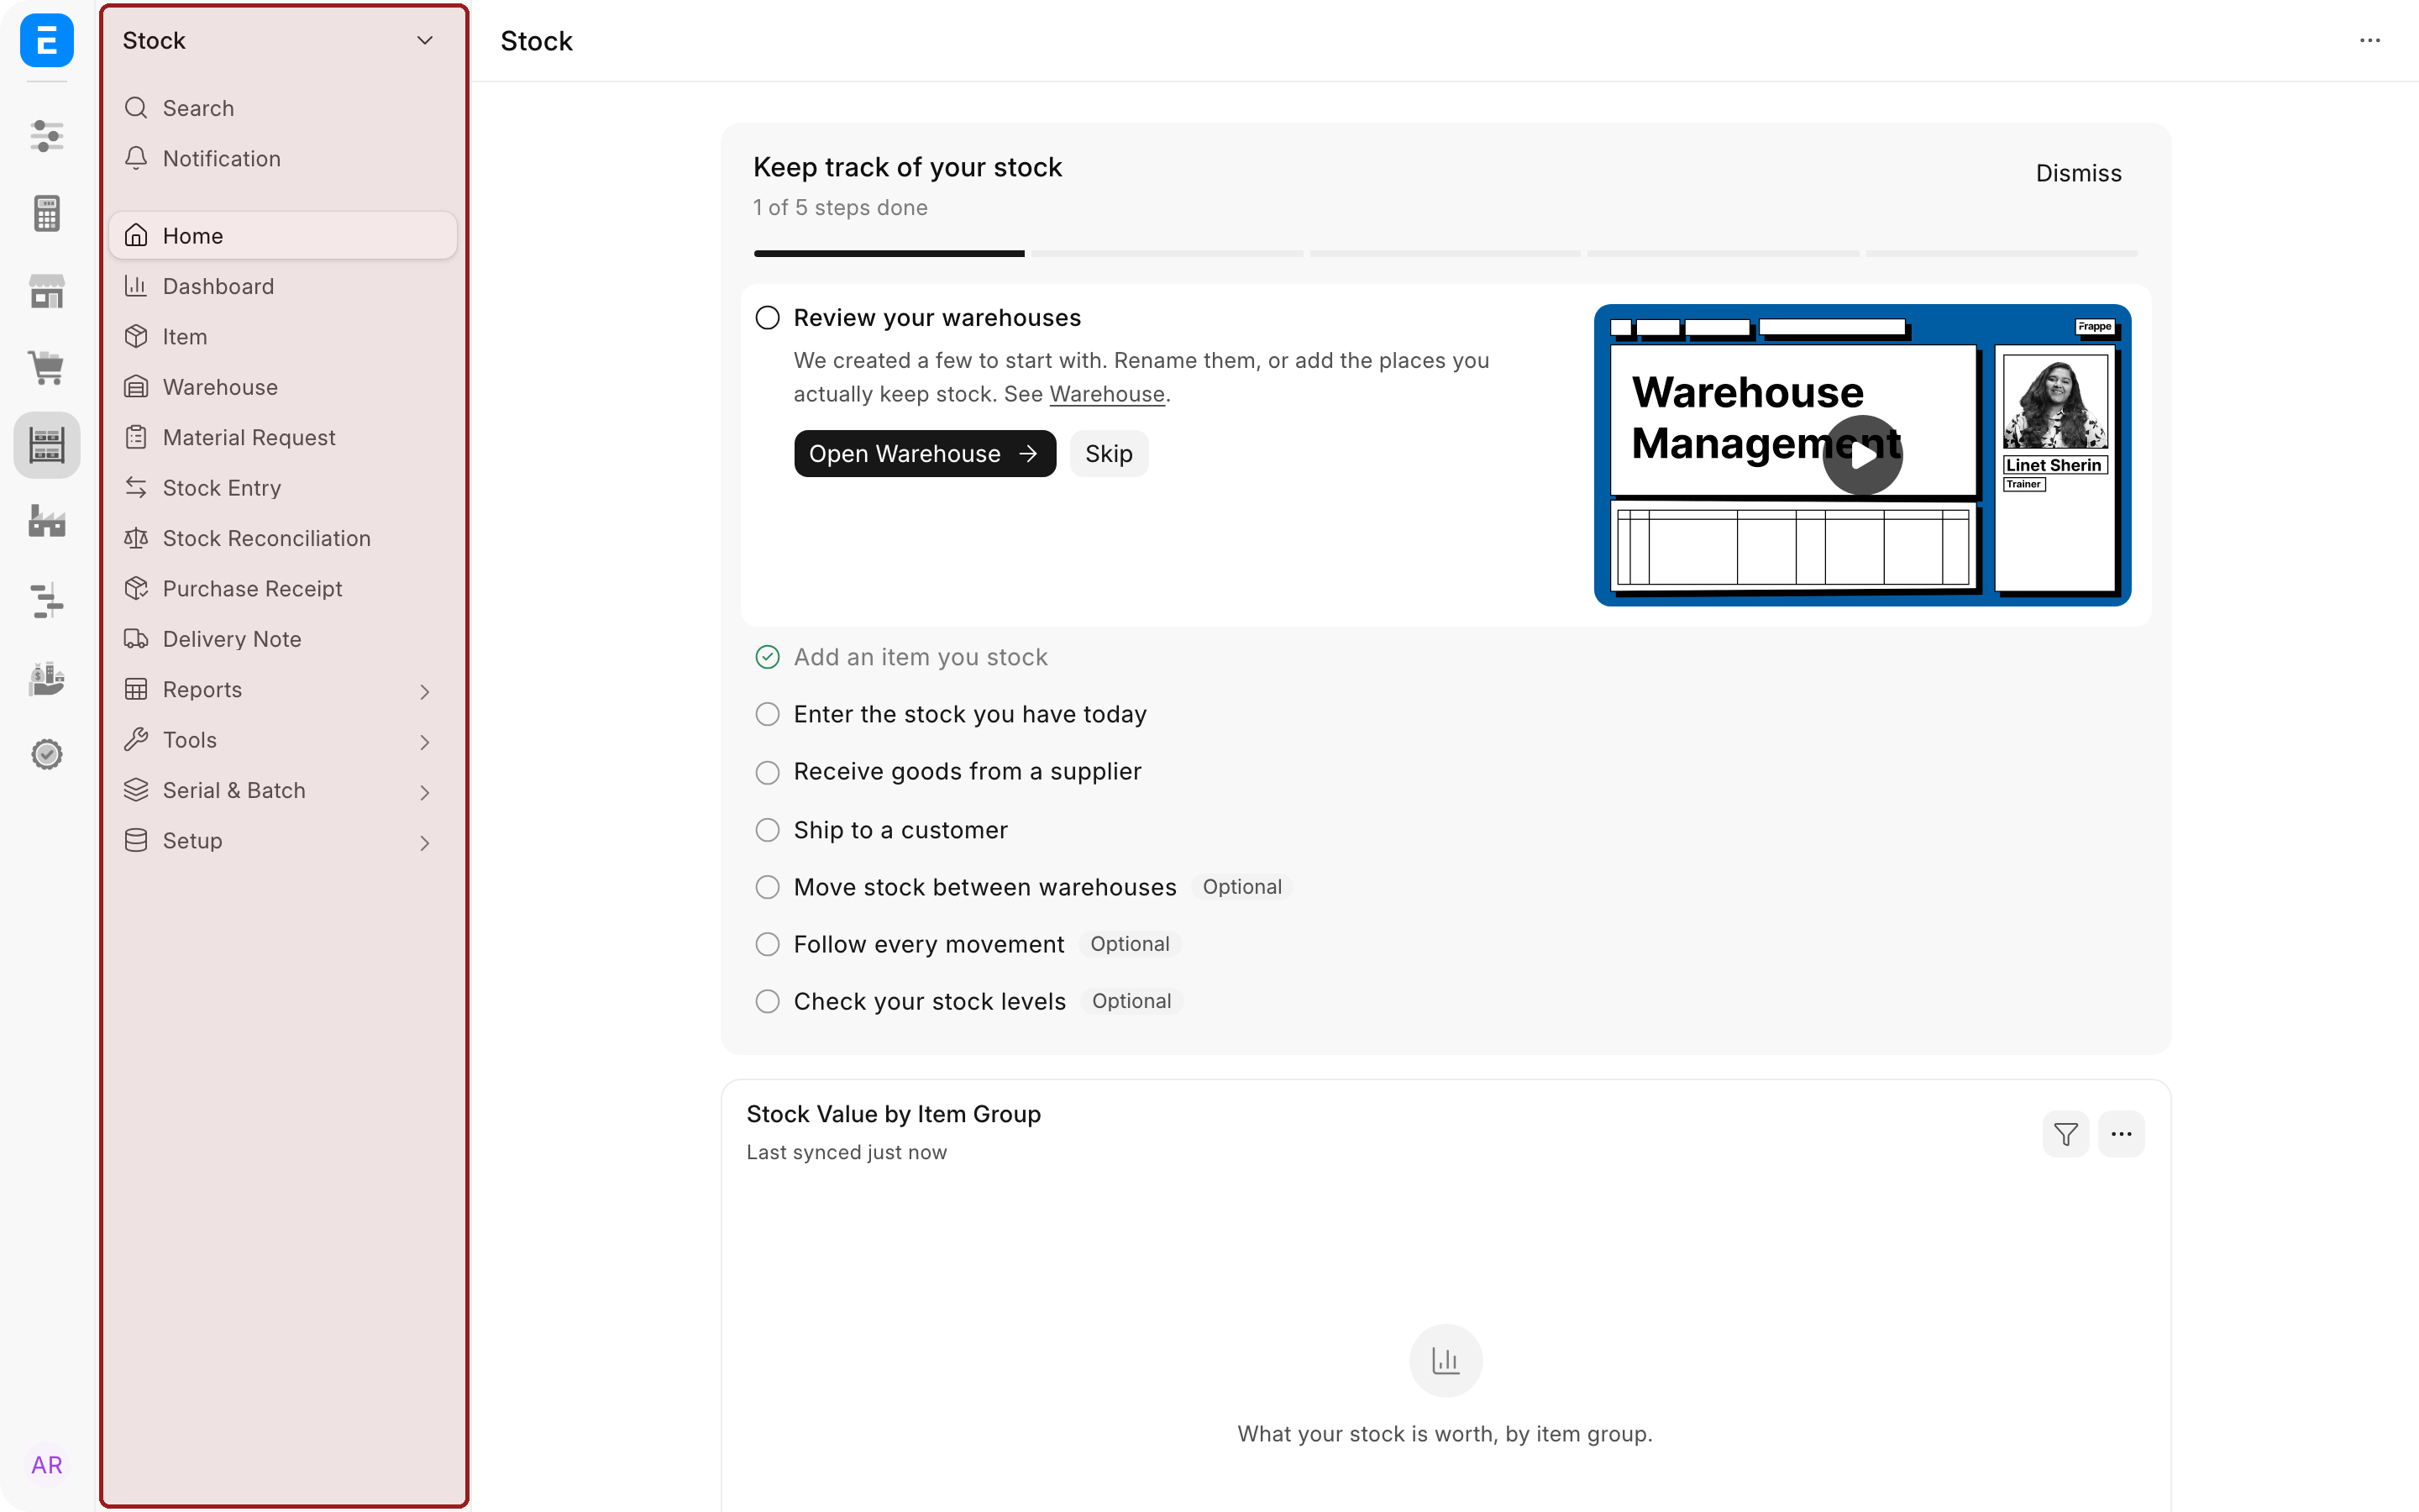The height and width of the screenshot is (1512, 2419).
Task: Select Check your stock levels step
Action: pyautogui.click(x=930, y=1001)
